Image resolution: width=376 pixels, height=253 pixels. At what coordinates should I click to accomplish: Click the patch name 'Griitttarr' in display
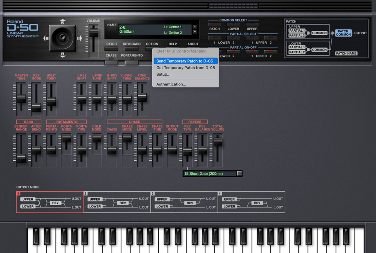pyautogui.click(x=127, y=32)
